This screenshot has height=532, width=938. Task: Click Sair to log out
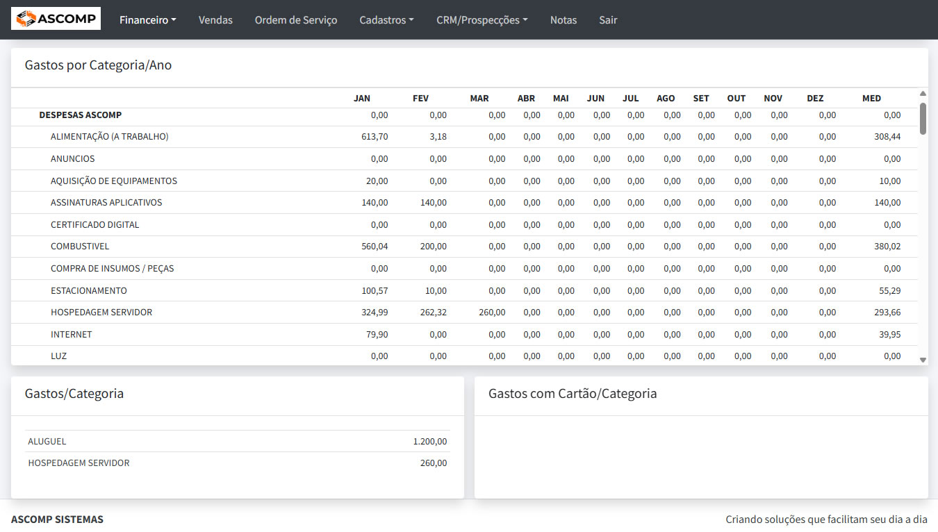pos(607,20)
